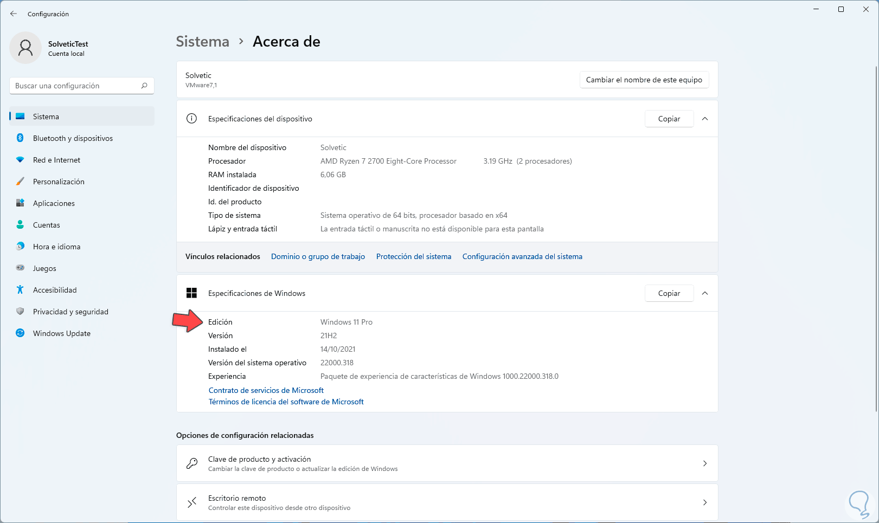Collapse Especificaciones del dispositivo section
The image size is (879, 523).
(x=705, y=119)
